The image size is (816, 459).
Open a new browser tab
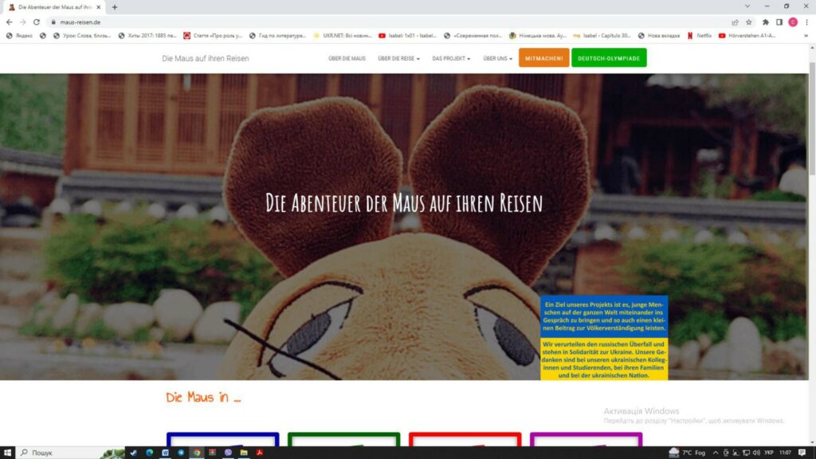115,7
